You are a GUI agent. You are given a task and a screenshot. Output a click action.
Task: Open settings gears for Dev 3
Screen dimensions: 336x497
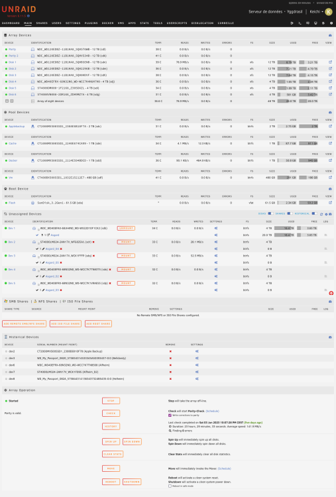click(216, 256)
